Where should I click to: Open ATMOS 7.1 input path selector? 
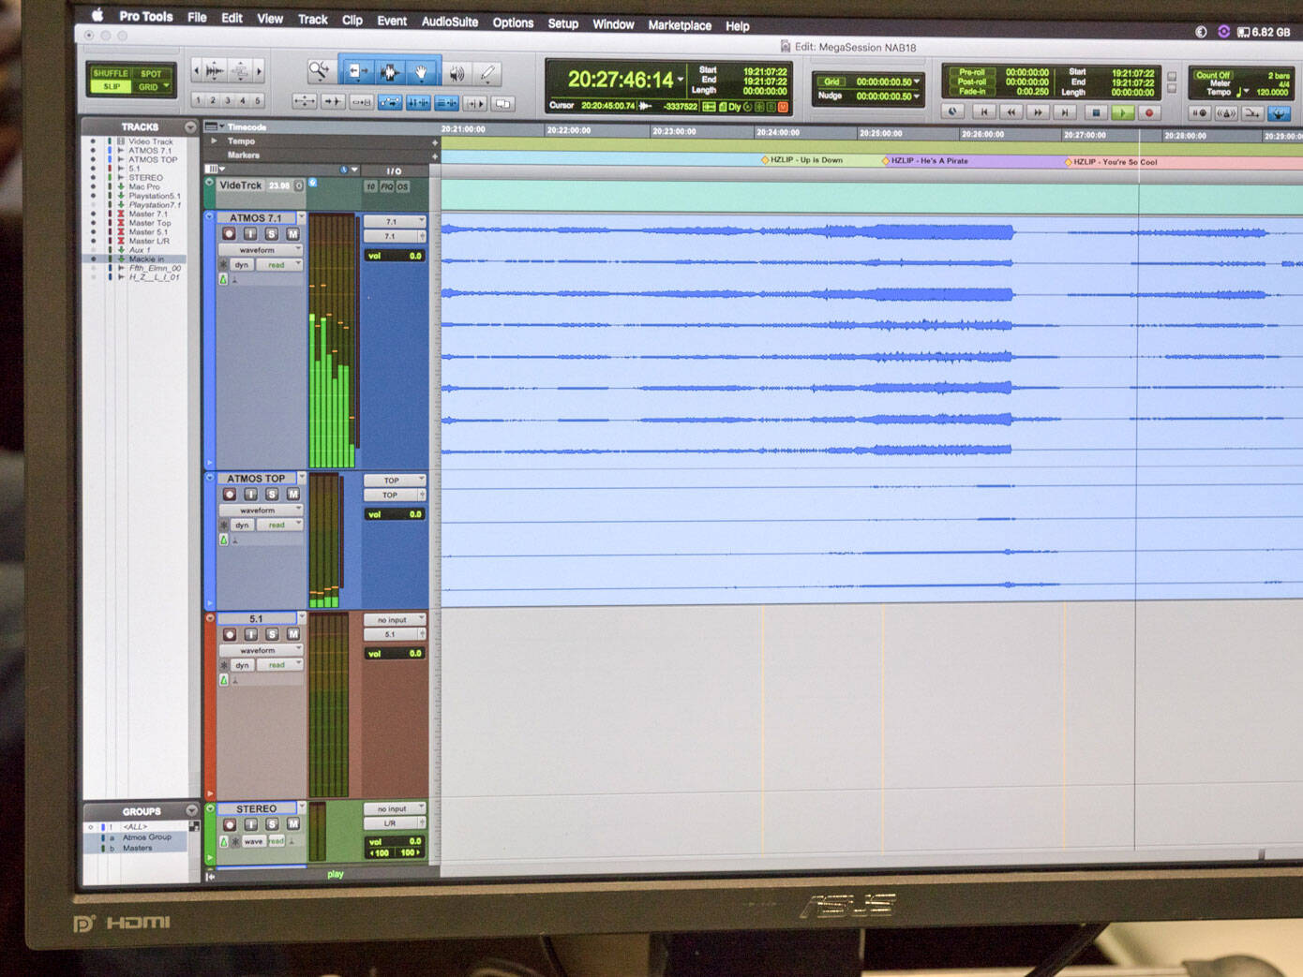click(394, 222)
